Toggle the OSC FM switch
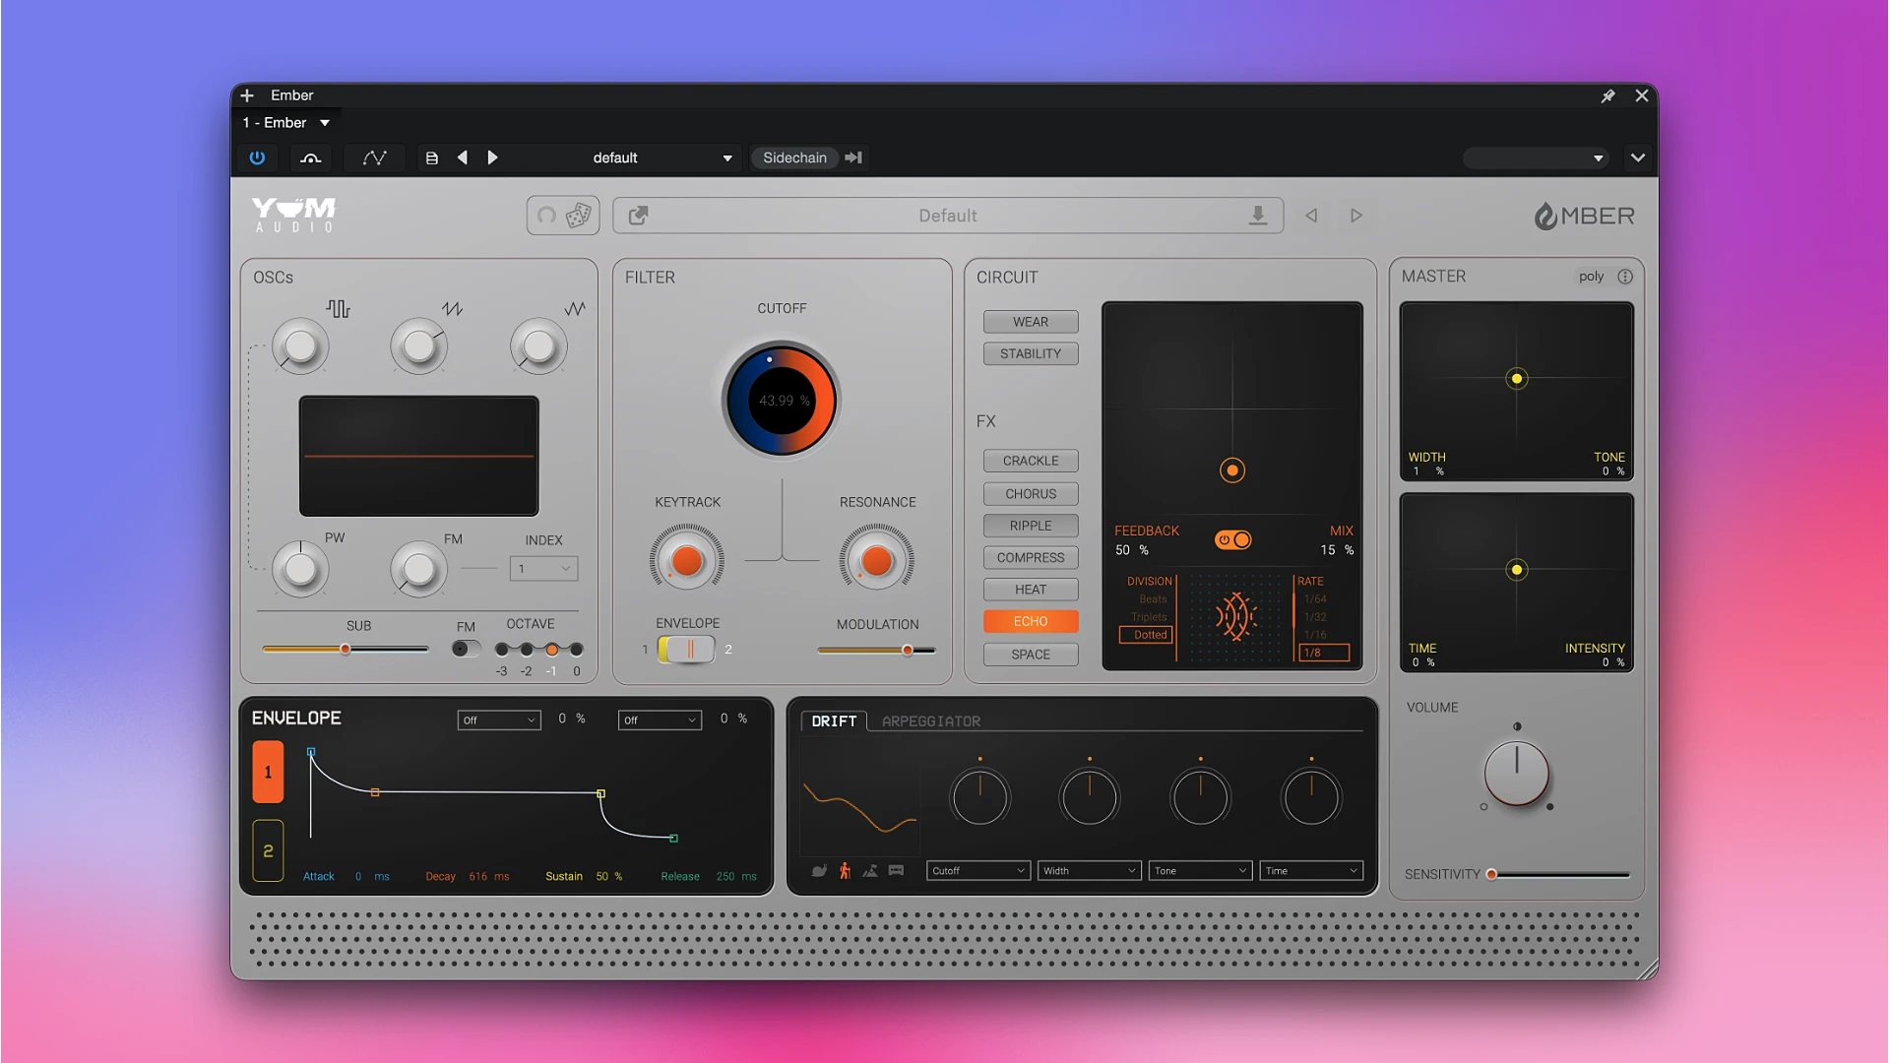1890x1063 pixels. [x=466, y=649]
